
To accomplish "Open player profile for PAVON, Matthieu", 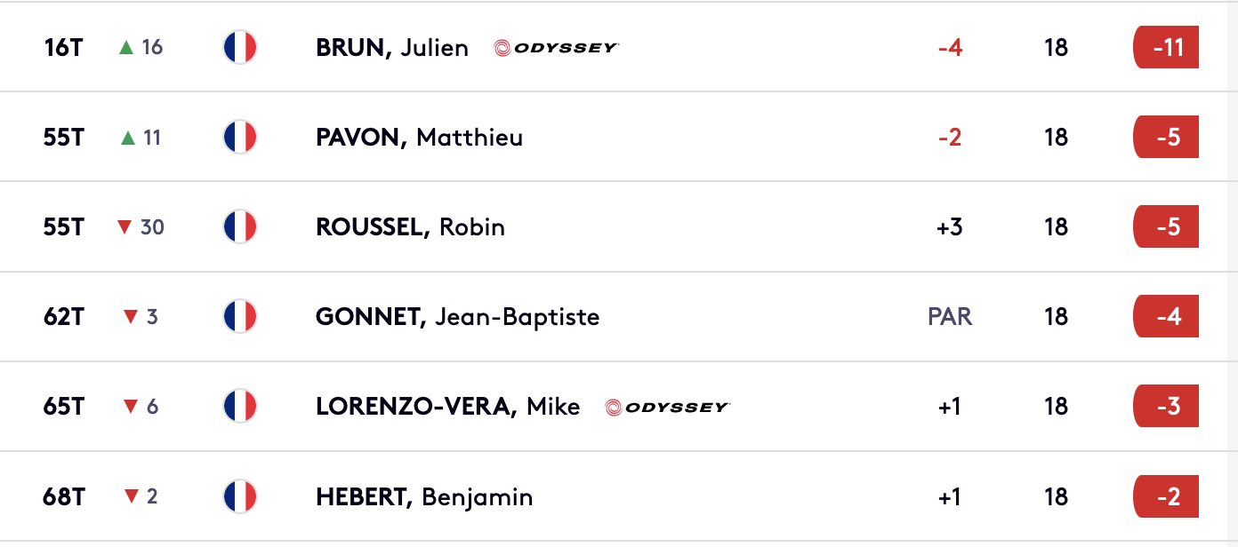I will [419, 138].
